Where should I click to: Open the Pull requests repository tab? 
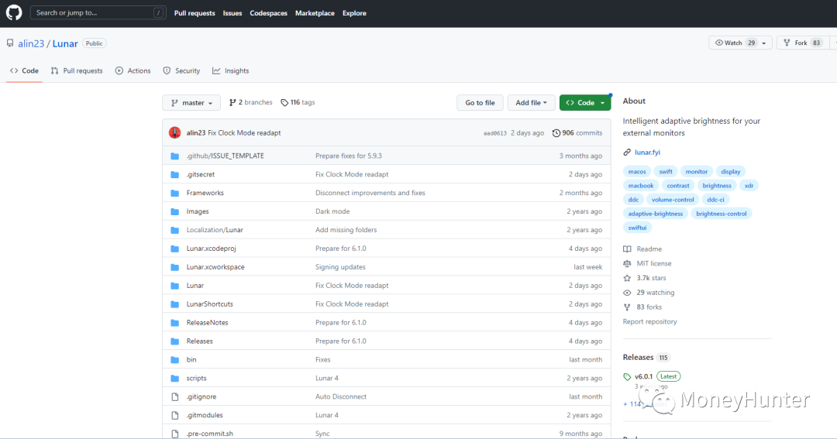pyautogui.click(x=77, y=70)
